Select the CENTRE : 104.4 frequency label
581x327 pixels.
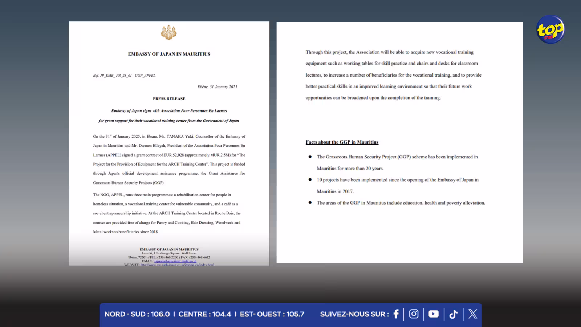pos(205,314)
